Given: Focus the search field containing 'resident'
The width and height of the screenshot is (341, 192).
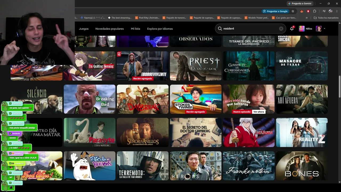Looking at the screenshot, I should [250, 29].
